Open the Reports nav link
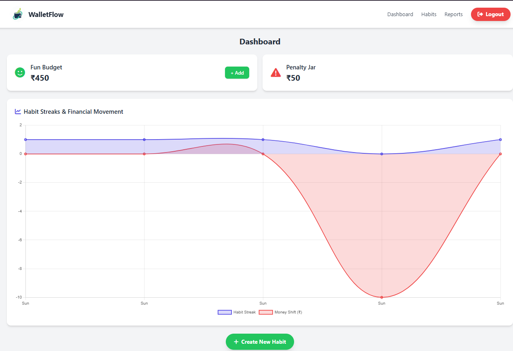This screenshot has height=351, width=513. pos(454,15)
